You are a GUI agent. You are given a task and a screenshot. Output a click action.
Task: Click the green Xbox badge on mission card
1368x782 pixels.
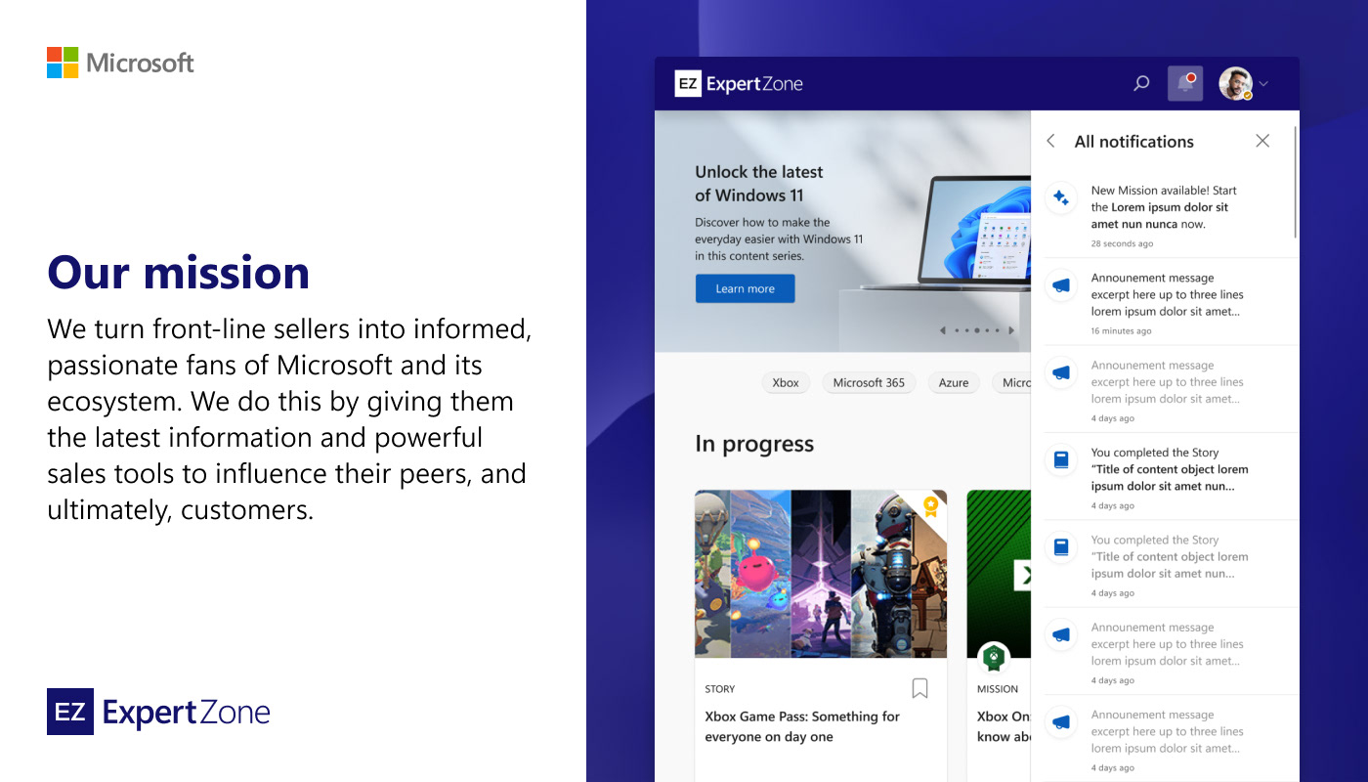[x=994, y=658]
